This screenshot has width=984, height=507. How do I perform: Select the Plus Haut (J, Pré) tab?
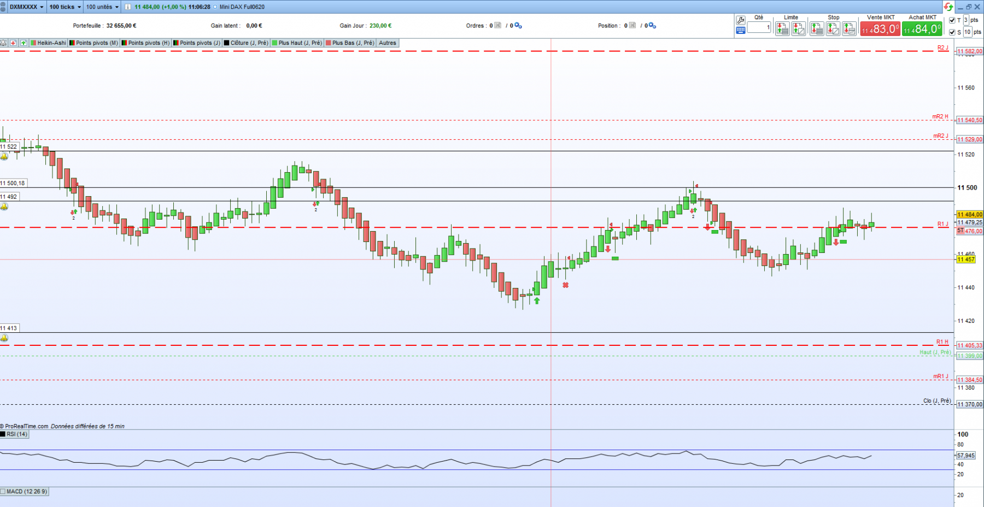click(x=297, y=43)
